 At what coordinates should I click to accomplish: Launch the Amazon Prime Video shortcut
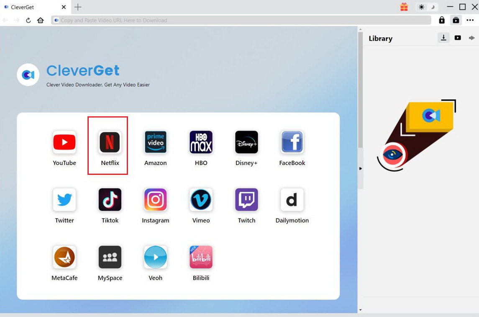155,143
